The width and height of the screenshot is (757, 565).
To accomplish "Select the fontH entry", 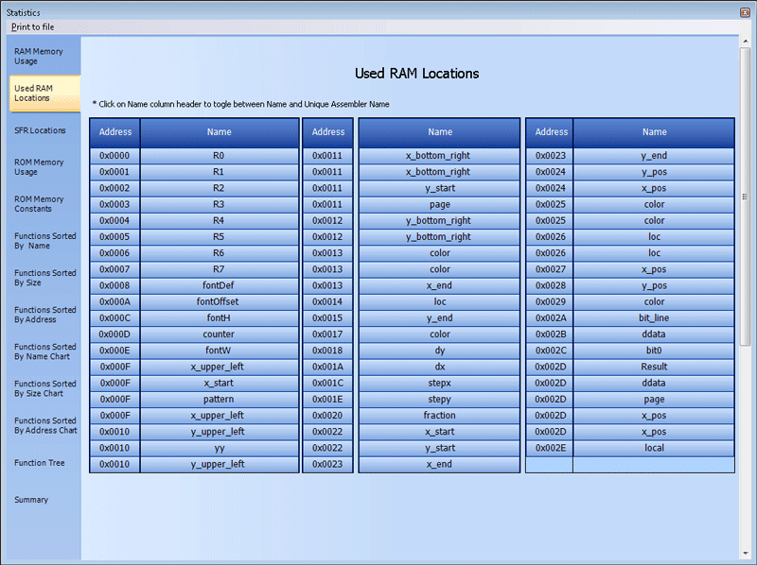I will click(220, 317).
